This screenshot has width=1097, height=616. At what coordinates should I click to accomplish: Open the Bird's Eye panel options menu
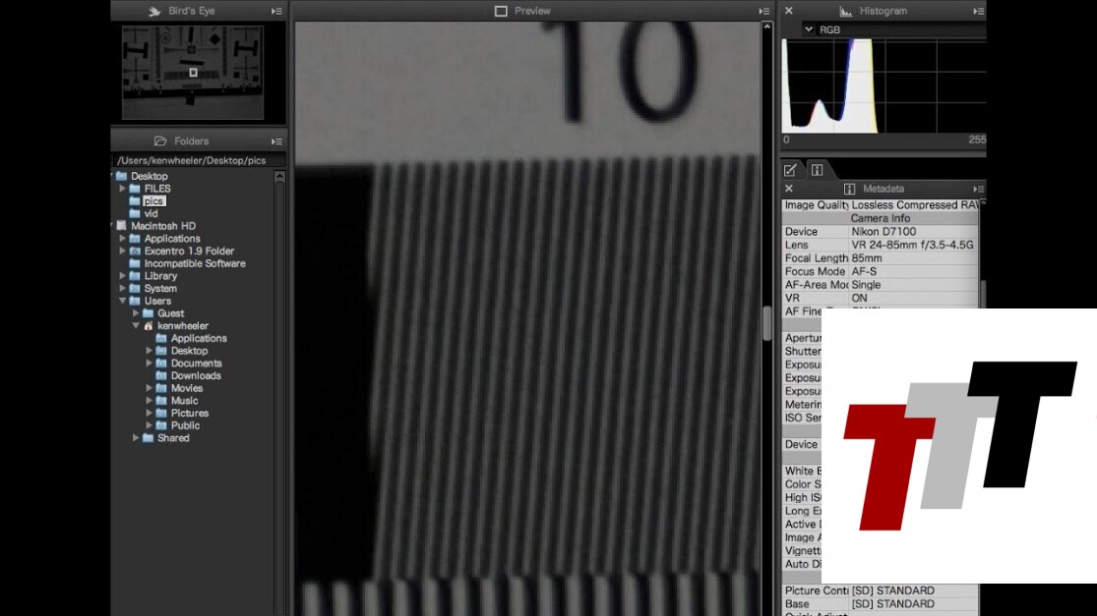click(x=276, y=11)
